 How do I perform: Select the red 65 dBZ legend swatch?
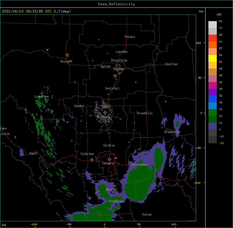click(212, 38)
